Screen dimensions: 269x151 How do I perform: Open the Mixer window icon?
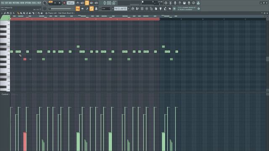tap(147, 8)
